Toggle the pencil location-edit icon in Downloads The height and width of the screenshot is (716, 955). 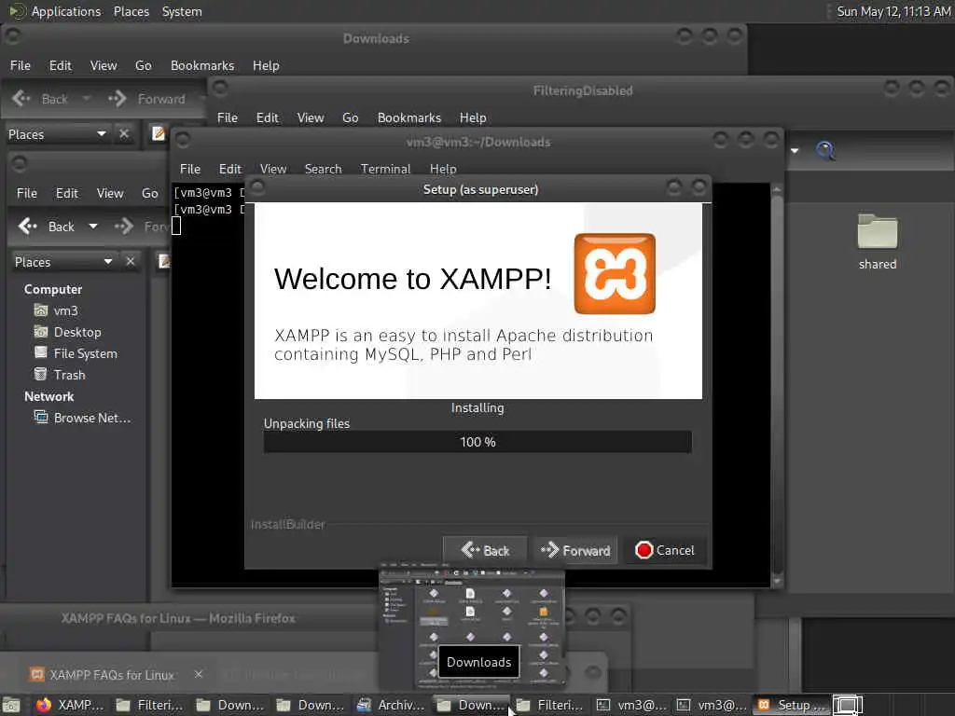(159, 133)
